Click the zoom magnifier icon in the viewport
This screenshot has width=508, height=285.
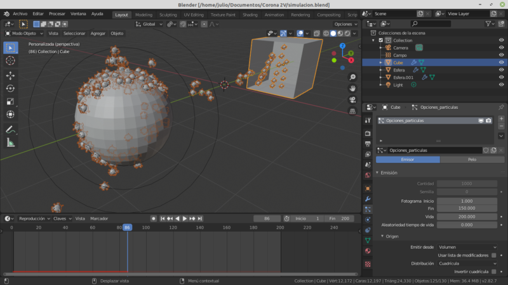(x=352, y=77)
